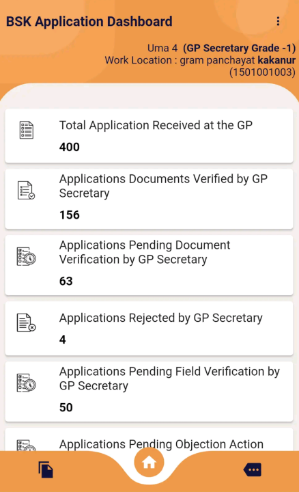Select the 63 pending verification count
The width and height of the screenshot is (299, 492).
(x=66, y=281)
